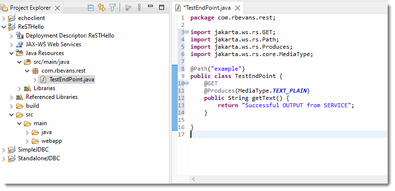This screenshot has height=191, width=395.
Task: Expand the build folder
Action: [11, 106]
